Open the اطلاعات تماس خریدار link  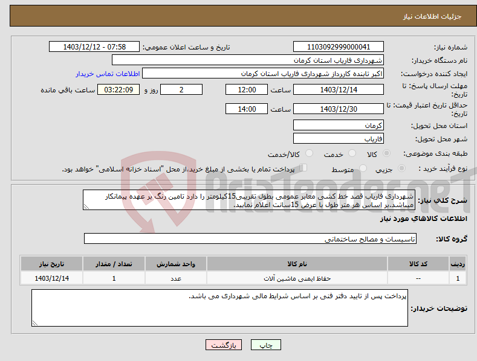pos(108,74)
